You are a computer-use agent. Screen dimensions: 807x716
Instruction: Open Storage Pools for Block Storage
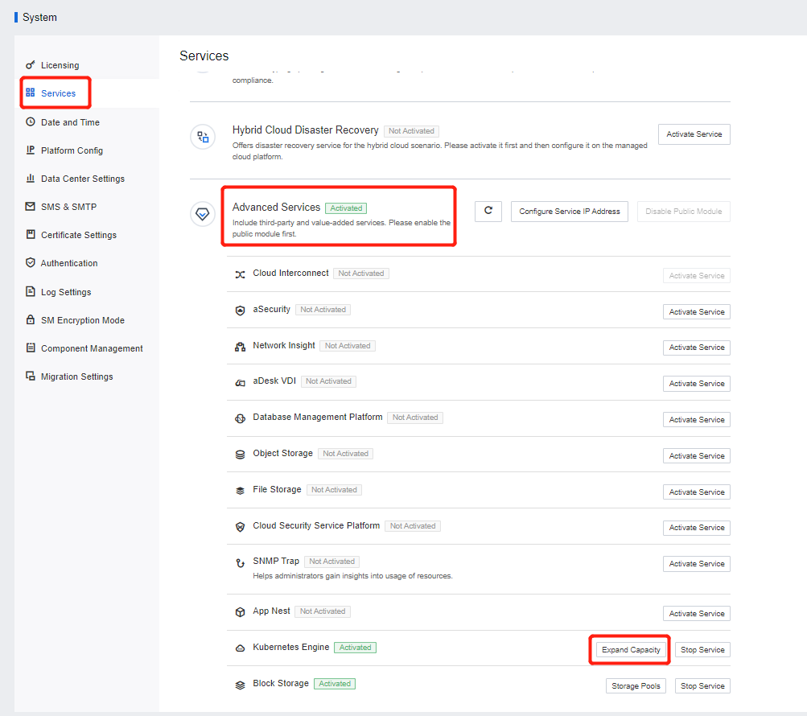[636, 686]
